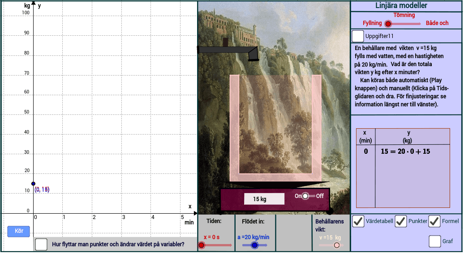Click the red time slider x = 0 s
Screen dimensions: 464x253
click(202, 245)
